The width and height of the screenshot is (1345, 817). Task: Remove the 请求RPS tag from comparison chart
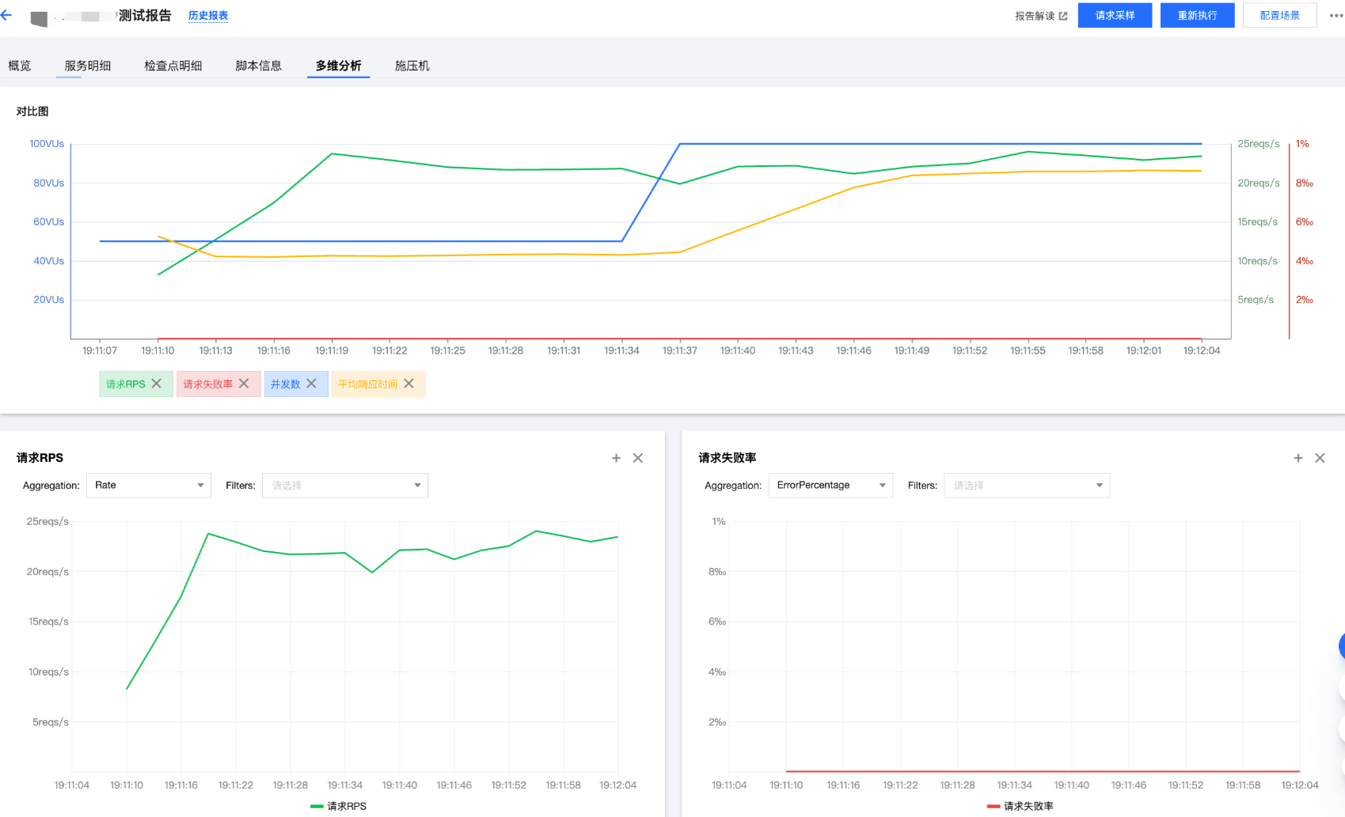click(157, 384)
